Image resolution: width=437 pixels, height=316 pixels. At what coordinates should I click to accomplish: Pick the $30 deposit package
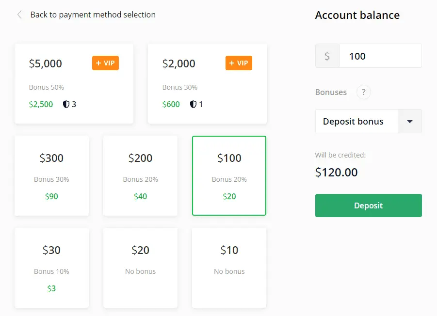[51, 268]
